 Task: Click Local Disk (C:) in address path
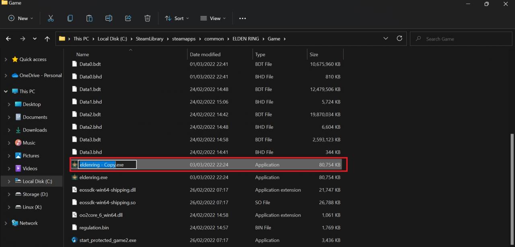tap(112, 39)
